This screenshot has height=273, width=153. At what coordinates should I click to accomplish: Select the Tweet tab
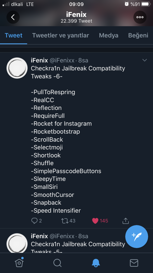coord(14,35)
